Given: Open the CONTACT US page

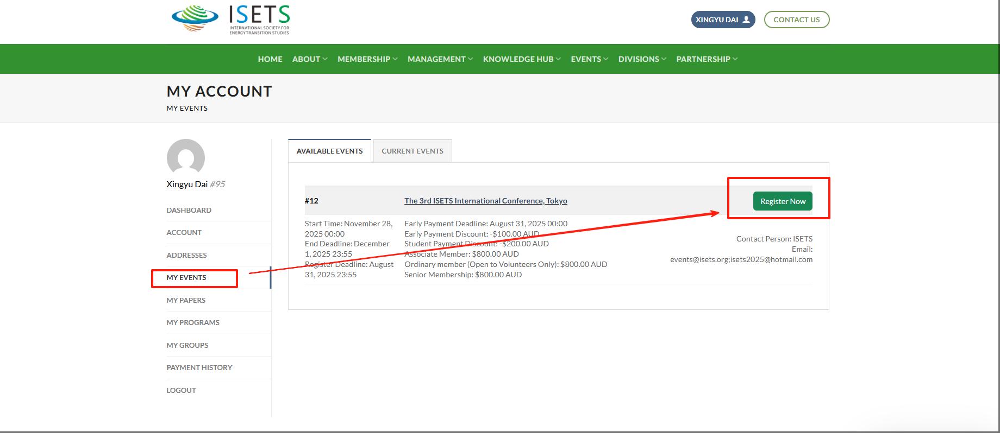Looking at the screenshot, I should click(x=796, y=20).
